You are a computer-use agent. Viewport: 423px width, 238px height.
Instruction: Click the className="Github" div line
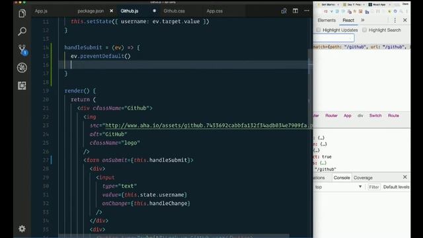coord(114,108)
